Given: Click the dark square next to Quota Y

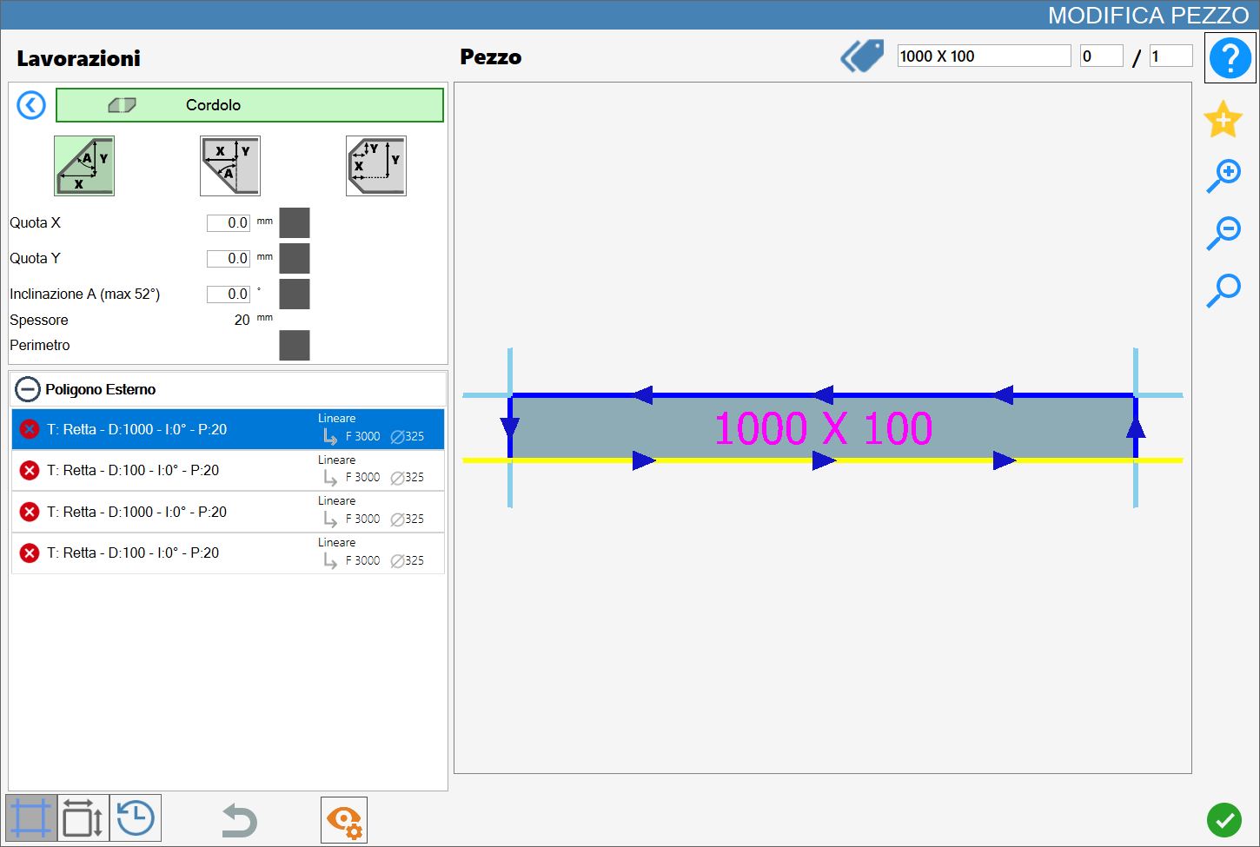Looking at the screenshot, I should (295, 259).
